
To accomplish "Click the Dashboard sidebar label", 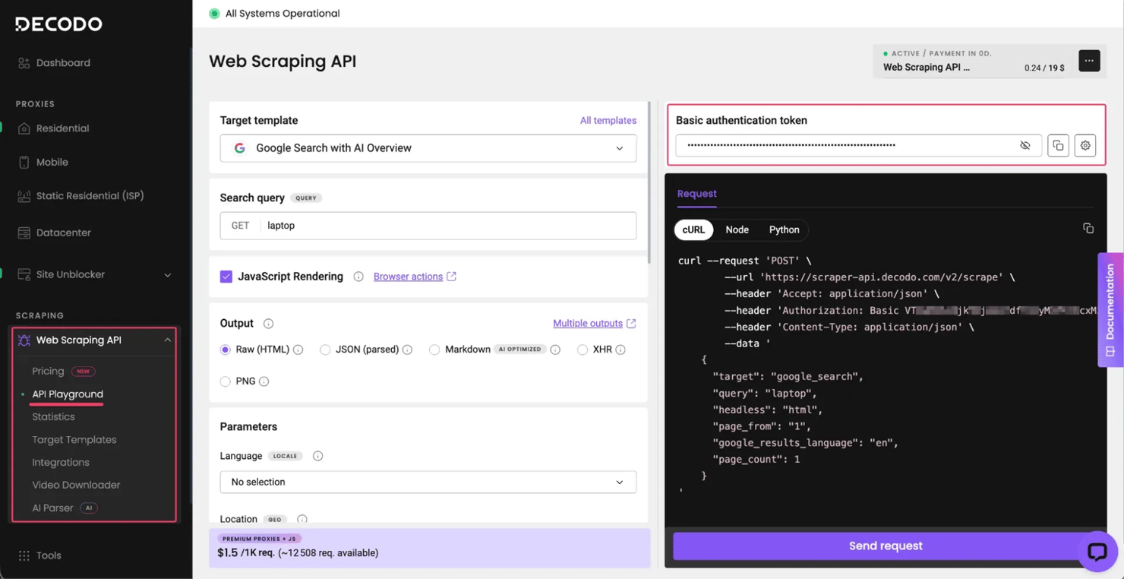I will [x=63, y=63].
